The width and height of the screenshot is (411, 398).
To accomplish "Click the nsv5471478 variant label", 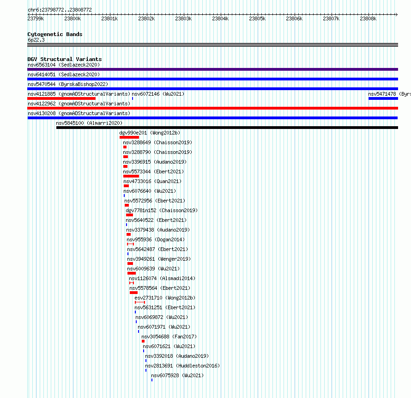I will click(x=389, y=94).
